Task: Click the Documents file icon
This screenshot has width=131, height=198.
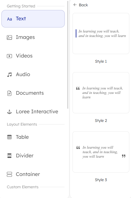Action: [x=9, y=93]
